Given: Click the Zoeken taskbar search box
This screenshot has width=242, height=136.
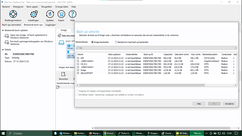Looking at the screenshot, I should [29, 133].
